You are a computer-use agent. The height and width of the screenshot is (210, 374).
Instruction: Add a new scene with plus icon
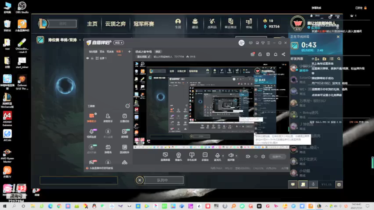coord(129,51)
